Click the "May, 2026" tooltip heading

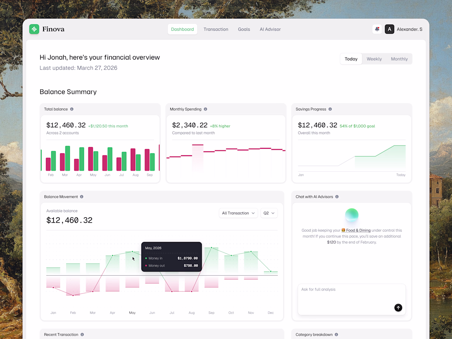[x=153, y=248]
